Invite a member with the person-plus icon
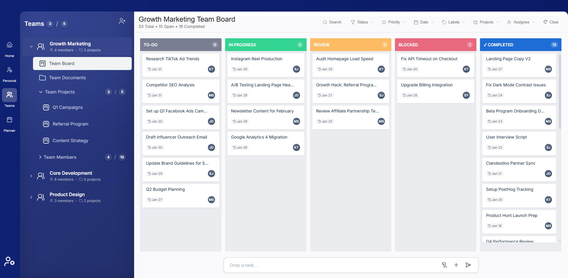Screen dimensions: 568x278 click(122, 21)
